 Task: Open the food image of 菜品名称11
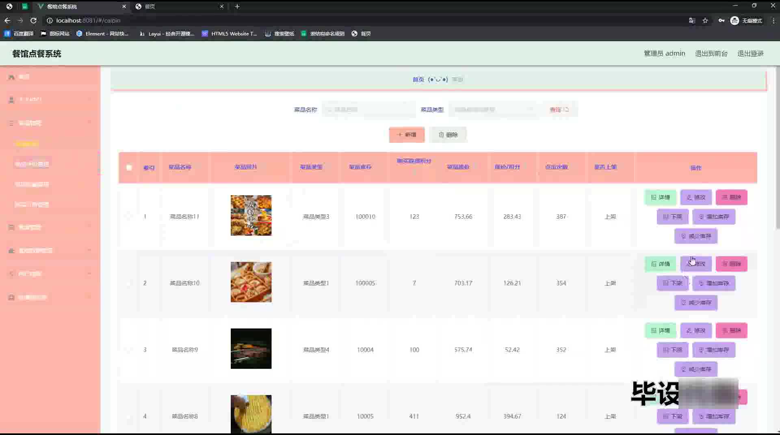click(x=251, y=215)
